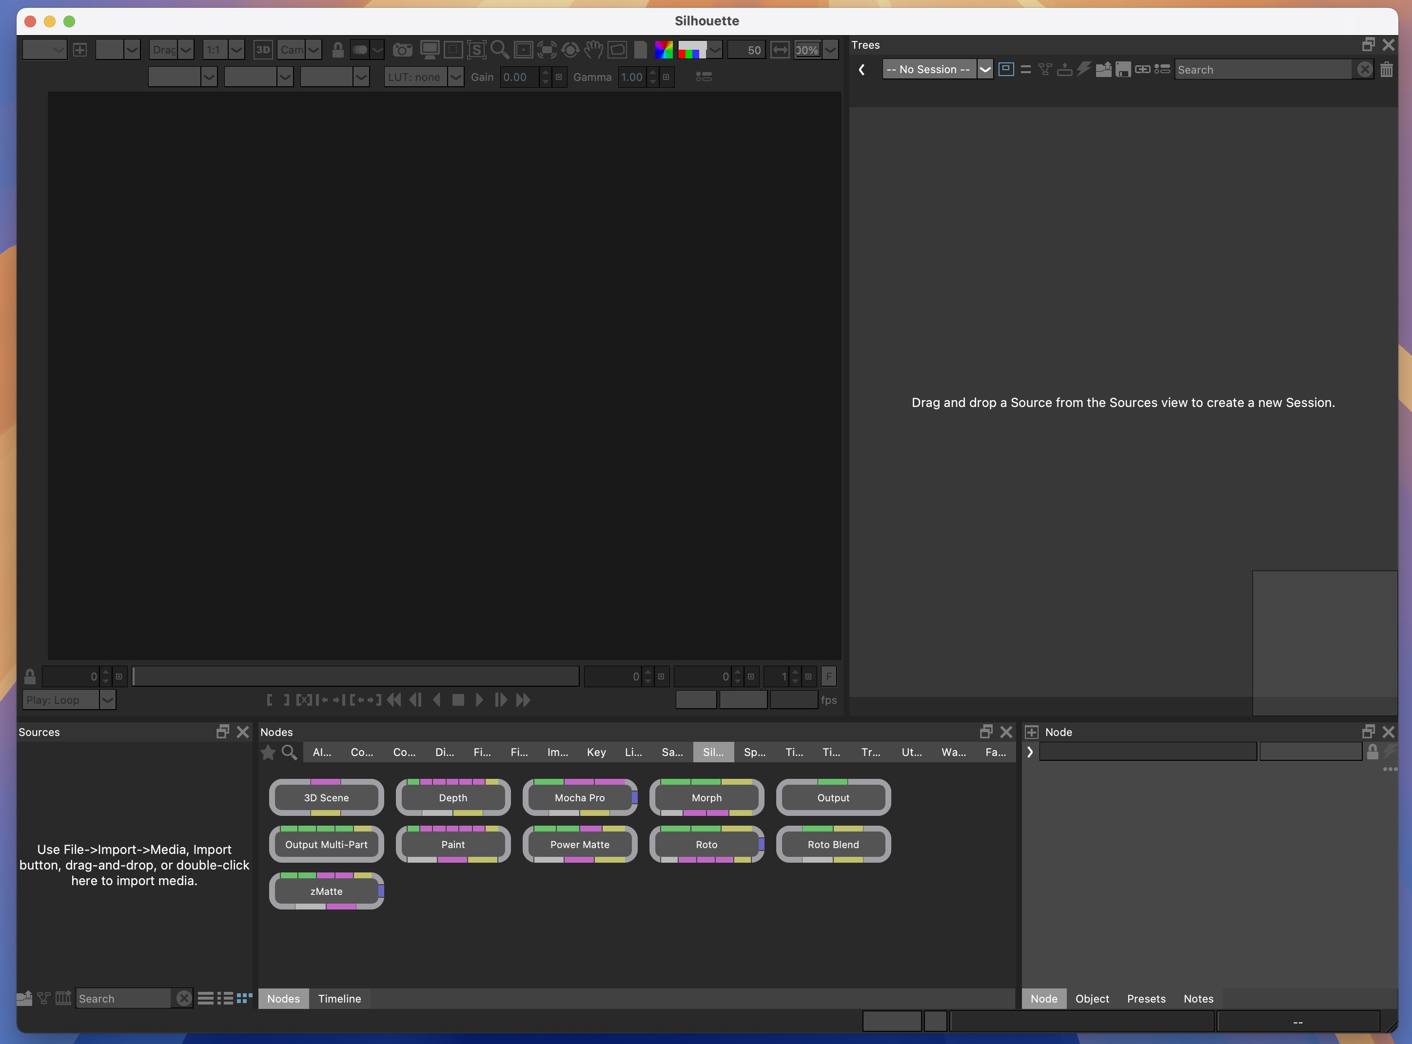Click the favorites star icon in Nodes panel
Screen dimensions: 1412x1044
268,752
